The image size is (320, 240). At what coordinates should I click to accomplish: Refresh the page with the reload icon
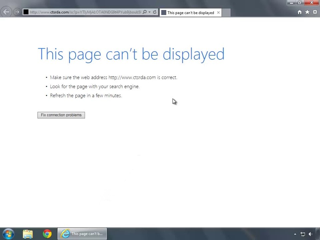tap(155, 12)
